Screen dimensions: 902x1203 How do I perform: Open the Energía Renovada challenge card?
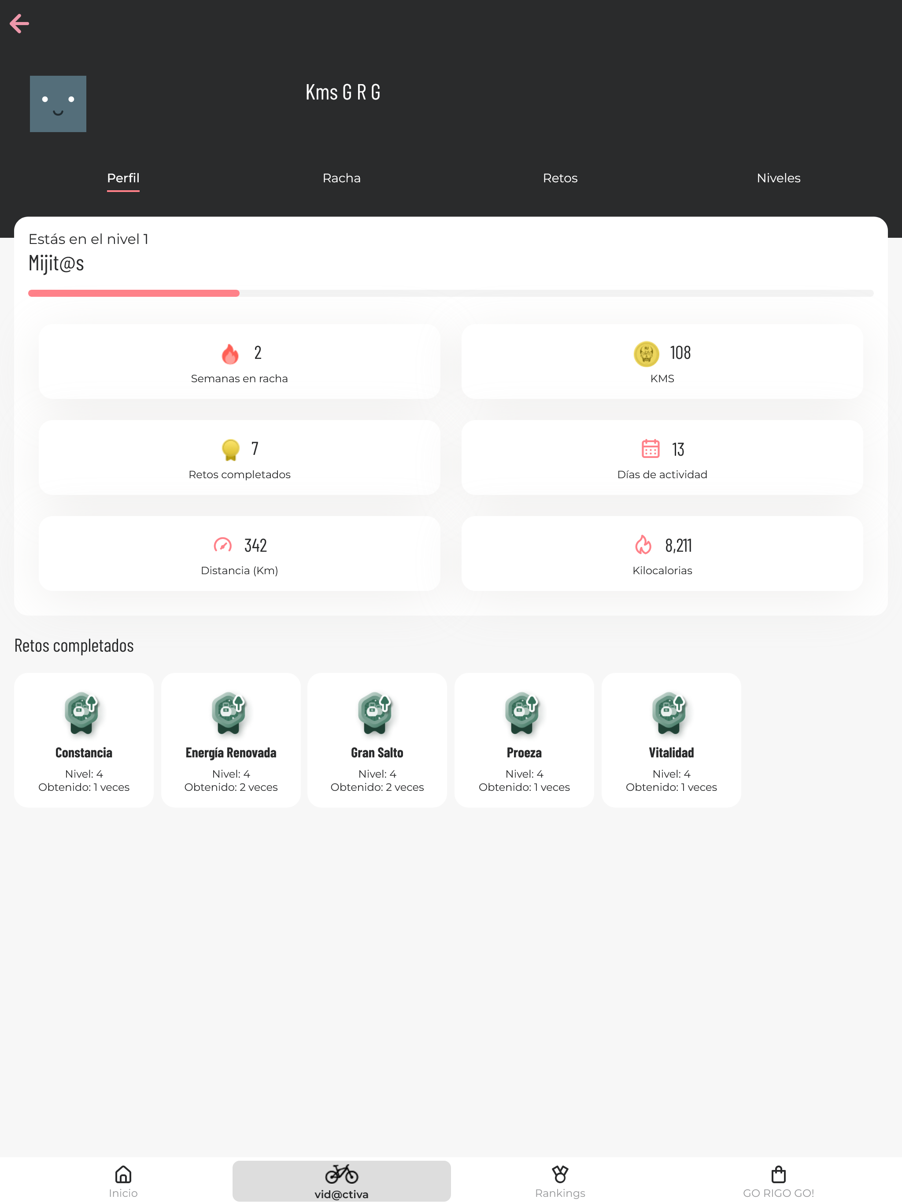231,740
